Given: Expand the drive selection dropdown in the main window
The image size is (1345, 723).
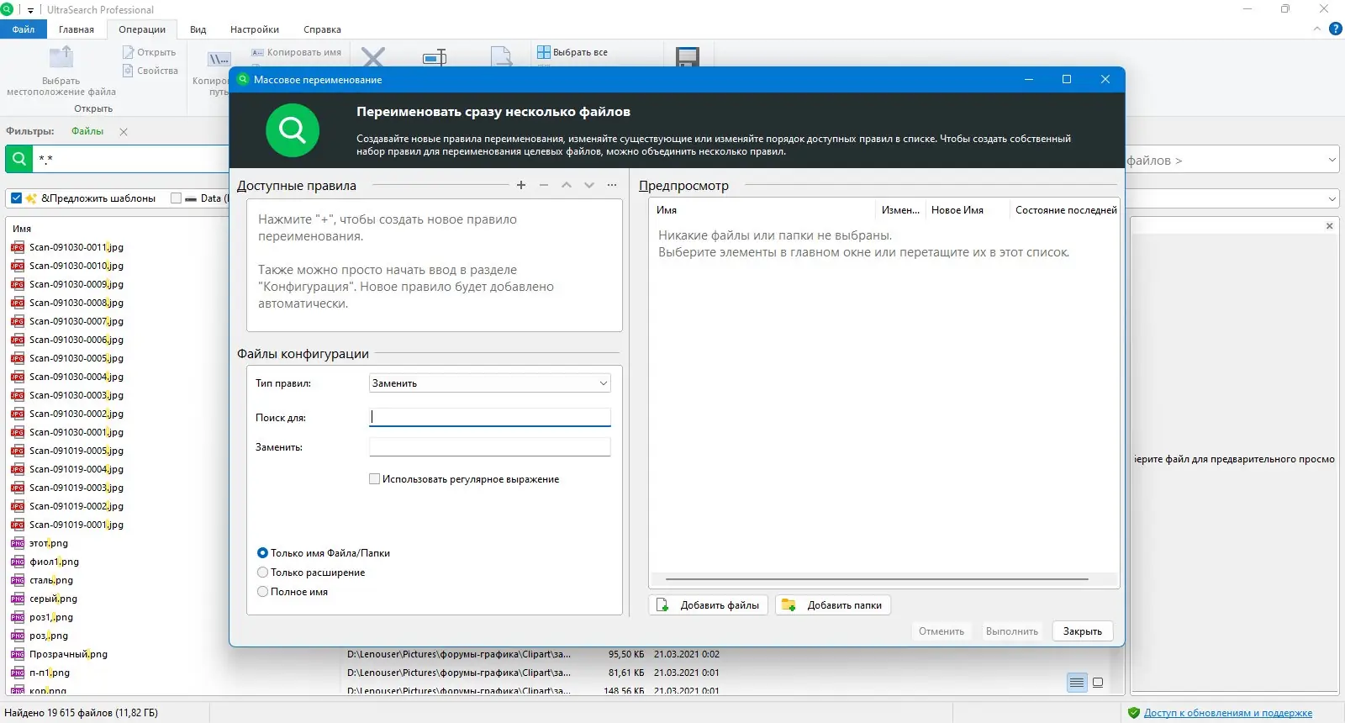Looking at the screenshot, I should coord(1332,199).
